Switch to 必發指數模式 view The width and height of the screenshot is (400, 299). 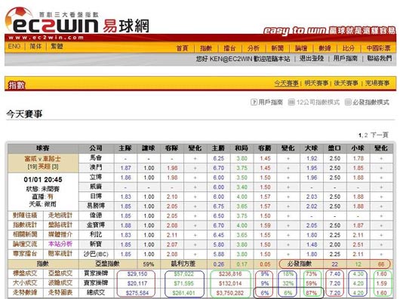pos(371,102)
